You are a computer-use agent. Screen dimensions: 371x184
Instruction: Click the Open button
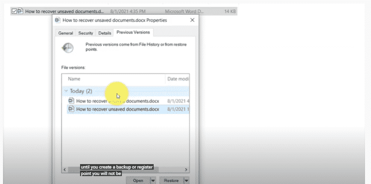click(x=138, y=181)
